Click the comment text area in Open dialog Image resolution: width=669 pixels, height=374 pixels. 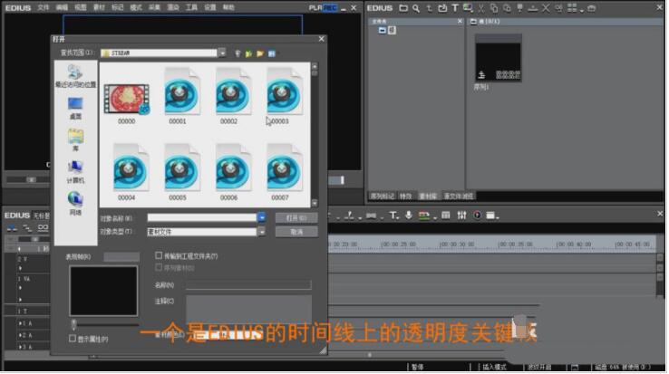248,309
